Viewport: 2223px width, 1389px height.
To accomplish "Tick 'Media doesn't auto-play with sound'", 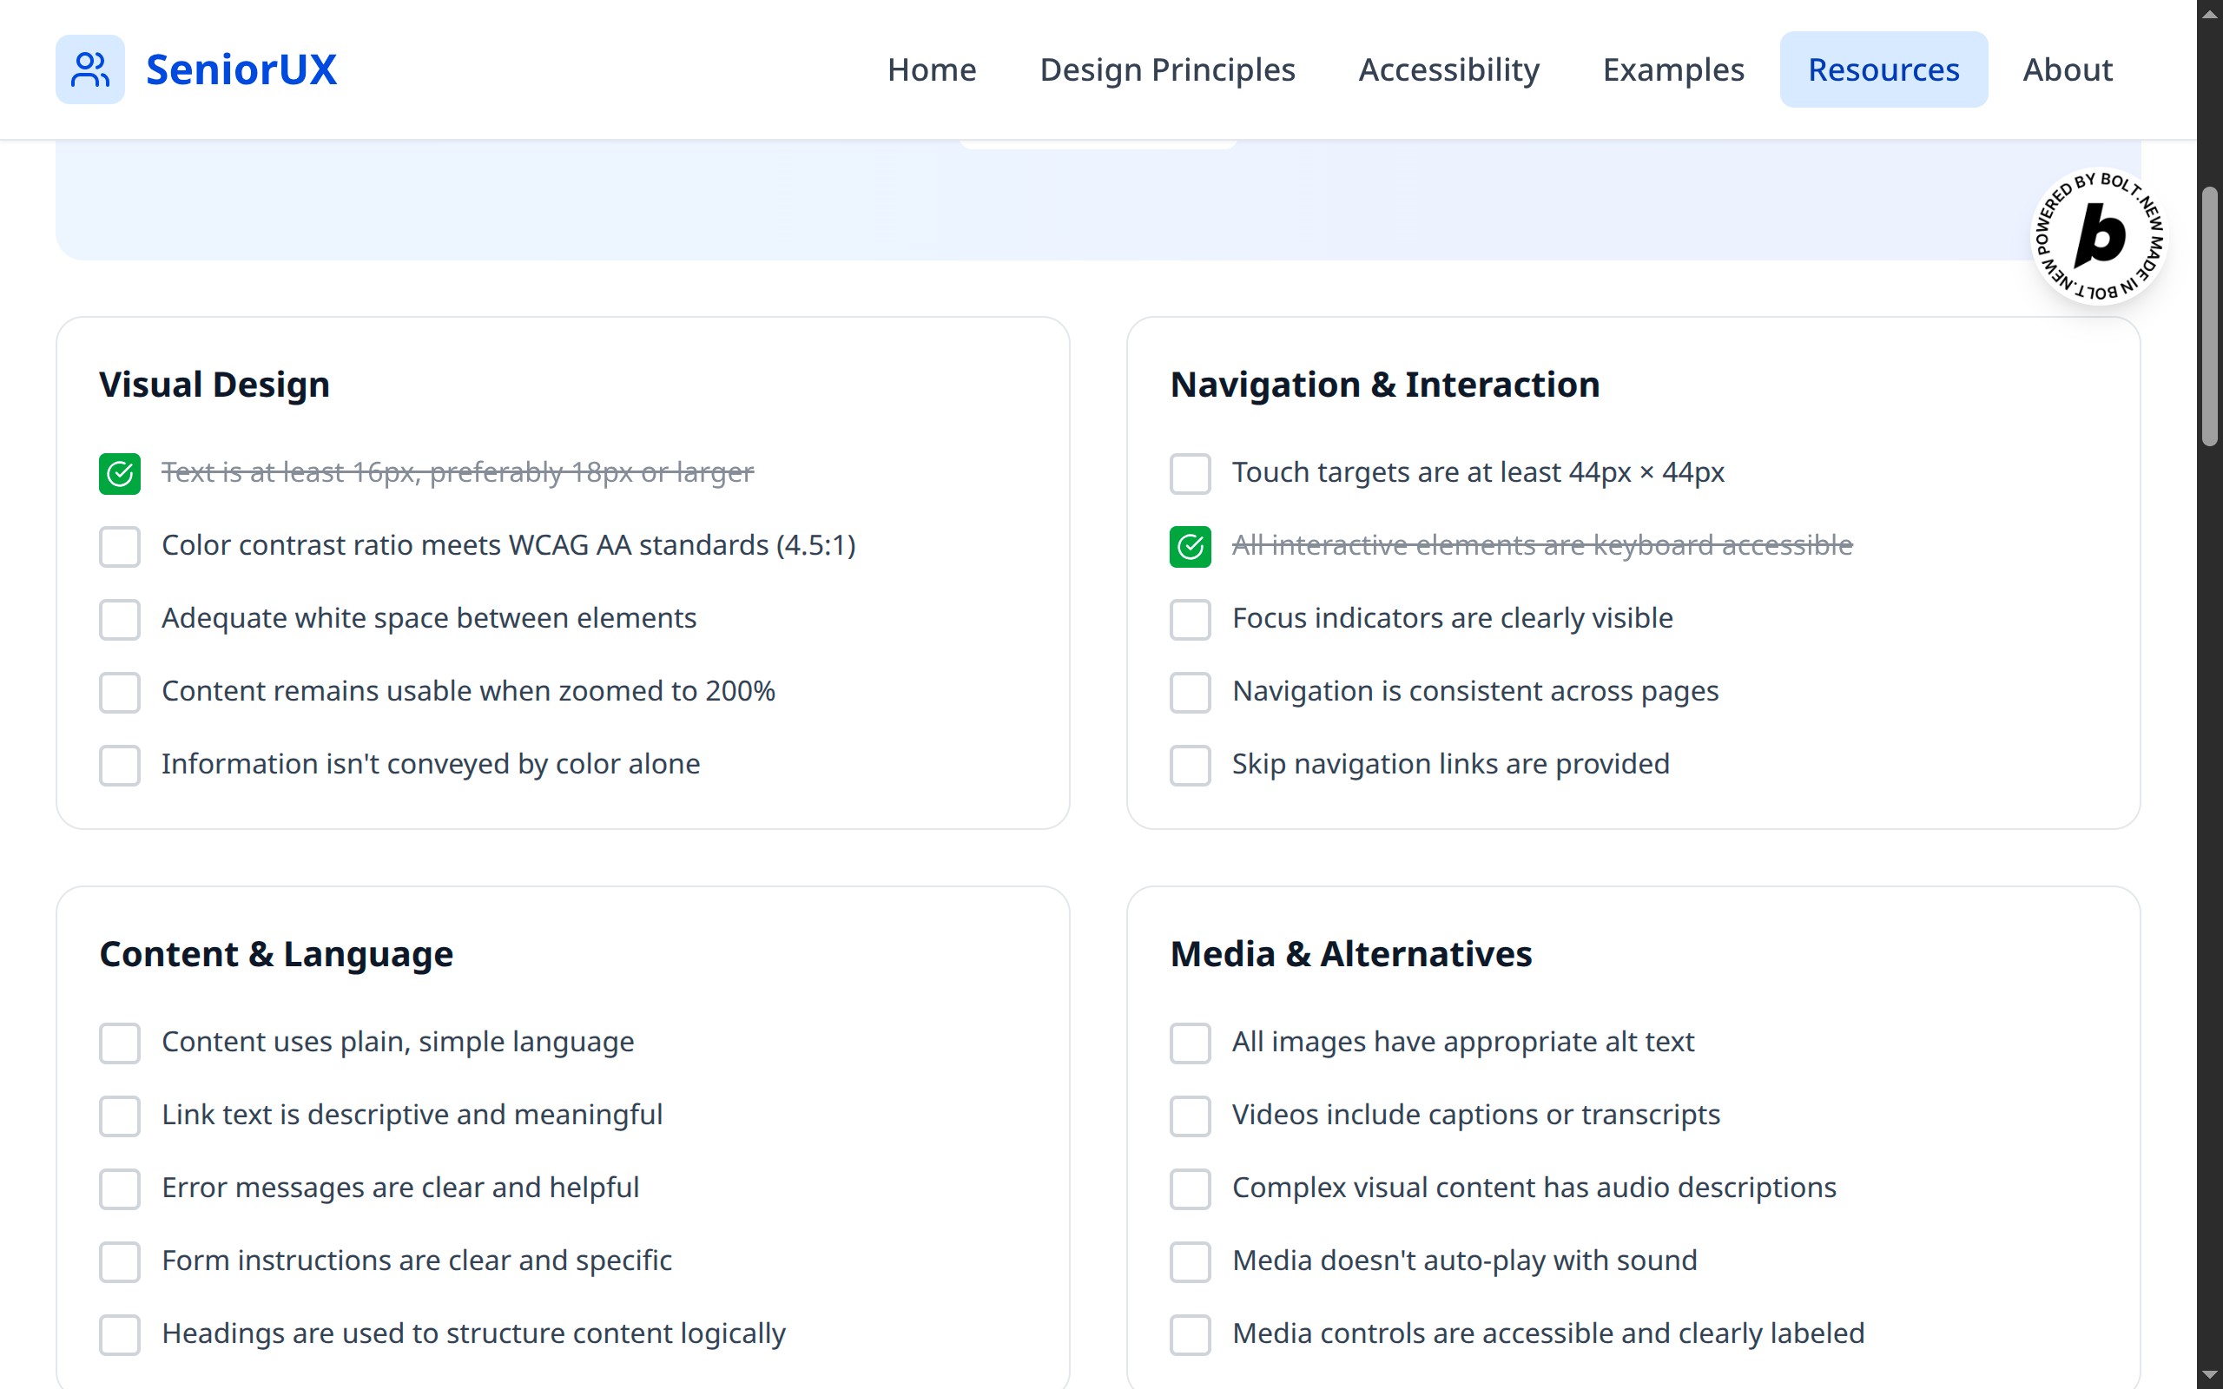I will [x=1190, y=1261].
